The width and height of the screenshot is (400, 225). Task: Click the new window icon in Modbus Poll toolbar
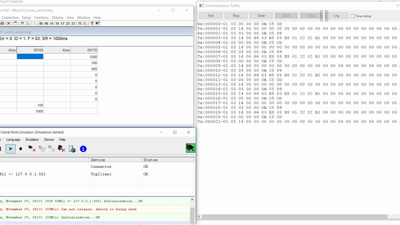click(x=15, y=23)
